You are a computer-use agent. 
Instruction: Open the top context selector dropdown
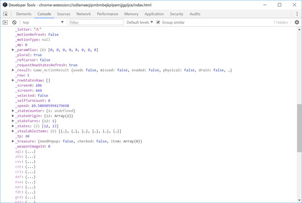point(43,22)
